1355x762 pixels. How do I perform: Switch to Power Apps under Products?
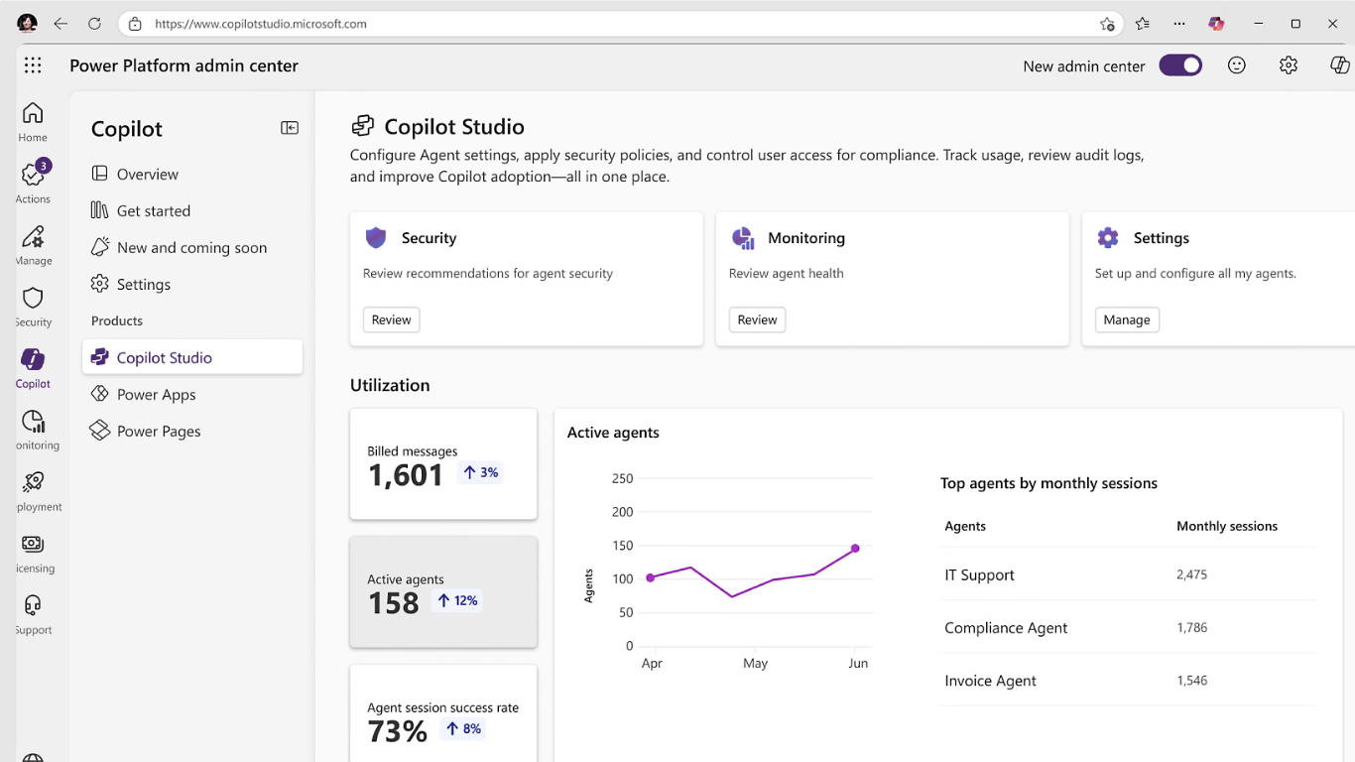(x=156, y=394)
